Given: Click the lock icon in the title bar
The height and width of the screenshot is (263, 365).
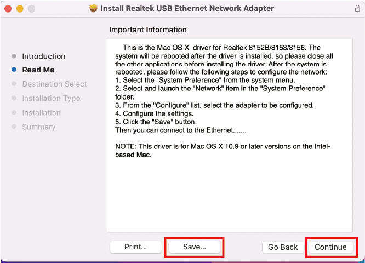Looking at the screenshot, I should point(357,9).
